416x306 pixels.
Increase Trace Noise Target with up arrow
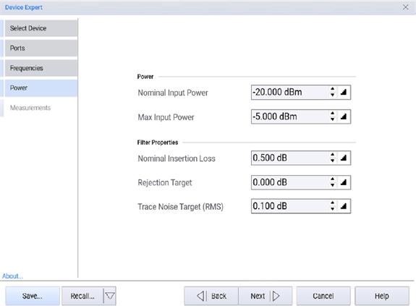pos(332,203)
